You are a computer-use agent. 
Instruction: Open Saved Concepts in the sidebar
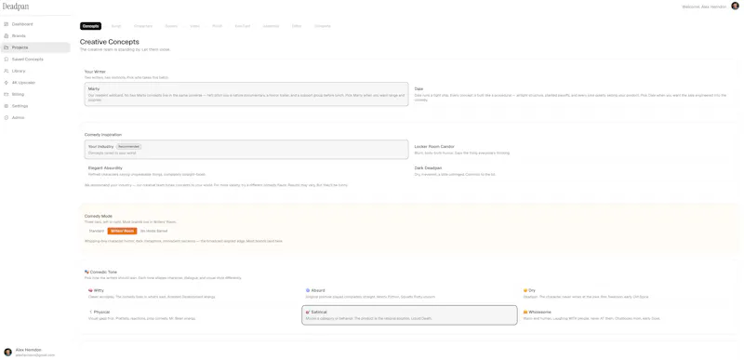(x=35, y=60)
